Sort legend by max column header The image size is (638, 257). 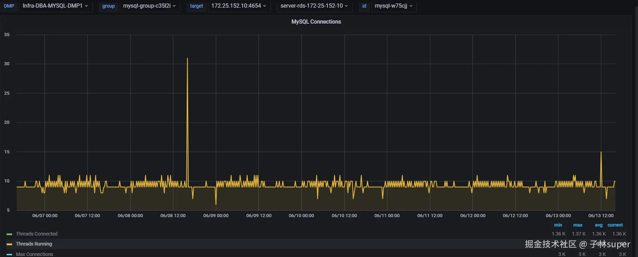[578, 225]
